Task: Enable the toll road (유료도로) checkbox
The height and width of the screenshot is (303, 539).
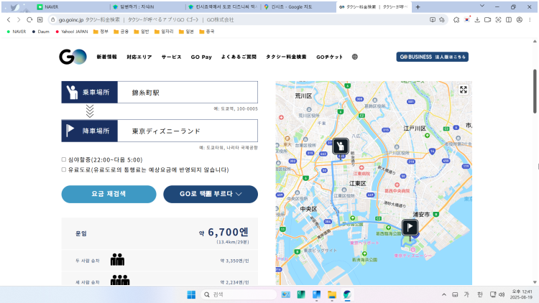Action: click(63, 169)
